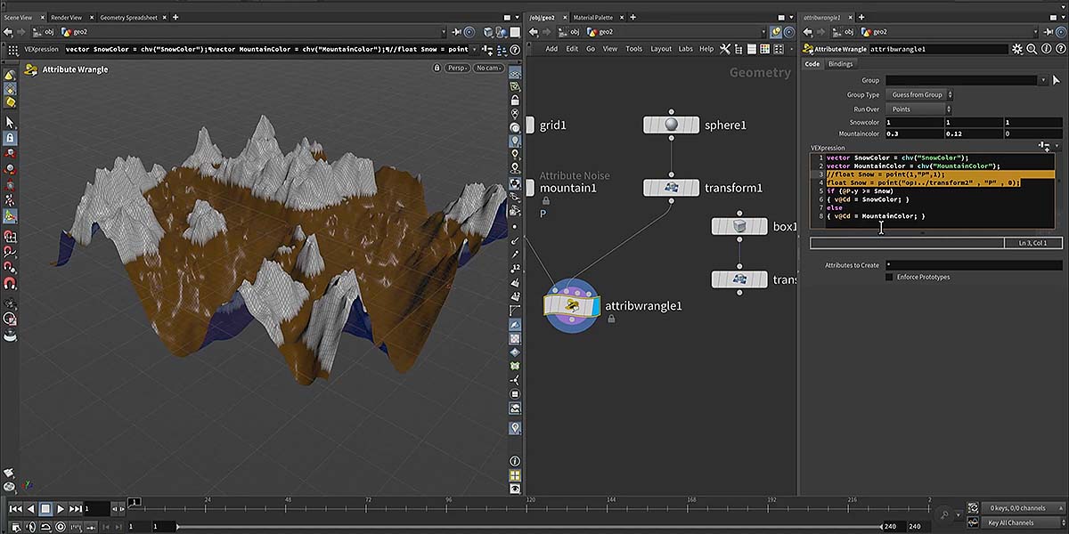The width and height of the screenshot is (1069, 534).
Task: Click the Mountaincolor red value 0.3 field
Action: click(914, 133)
